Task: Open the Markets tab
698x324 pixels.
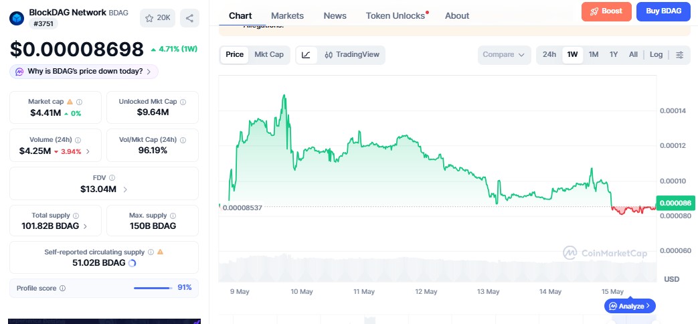Action: (x=287, y=16)
